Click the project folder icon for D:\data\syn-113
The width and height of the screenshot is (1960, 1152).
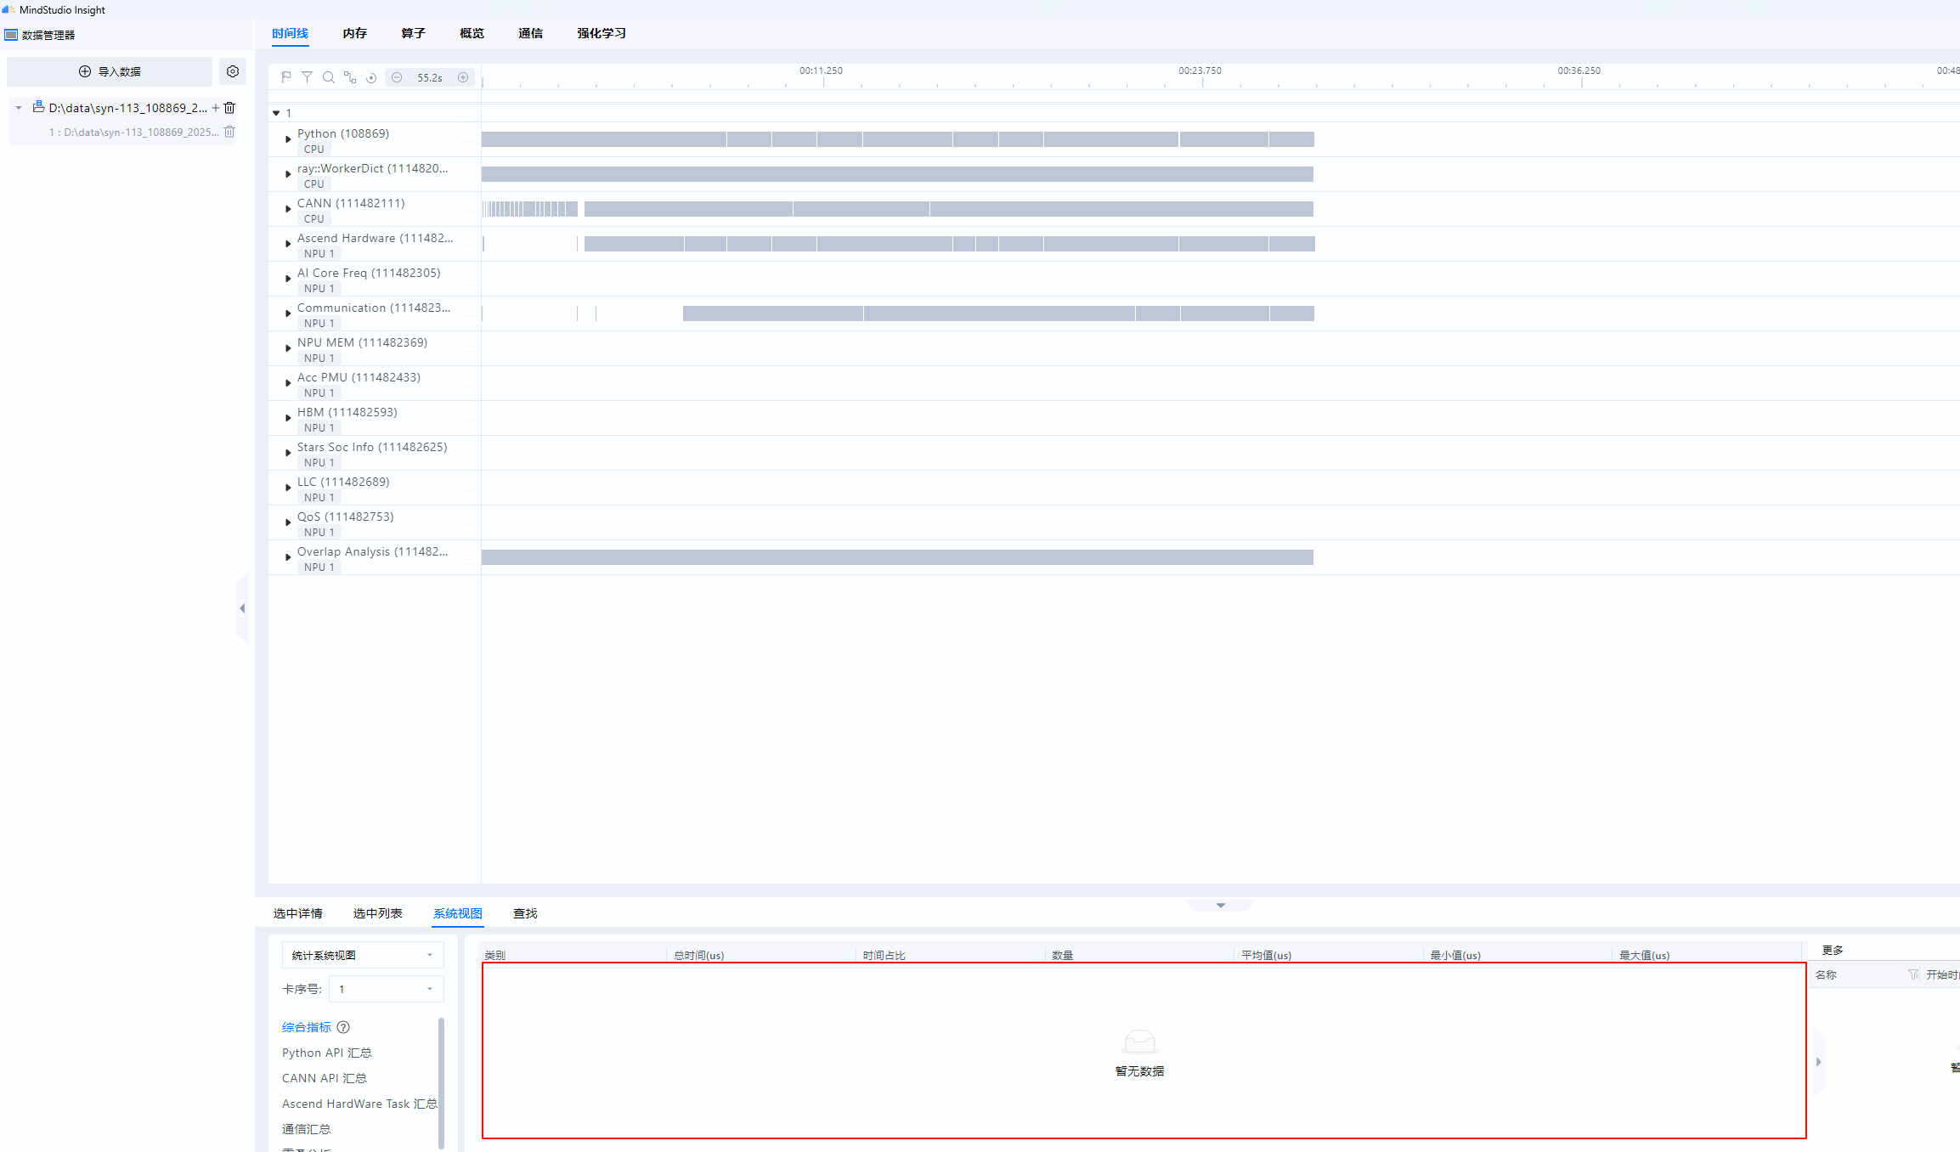click(x=38, y=107)
